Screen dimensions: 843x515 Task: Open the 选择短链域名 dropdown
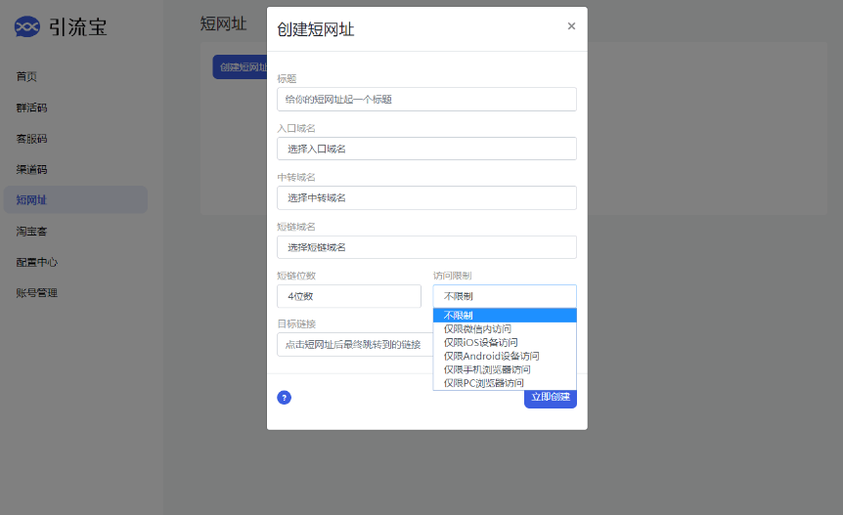tap(426, 247)
